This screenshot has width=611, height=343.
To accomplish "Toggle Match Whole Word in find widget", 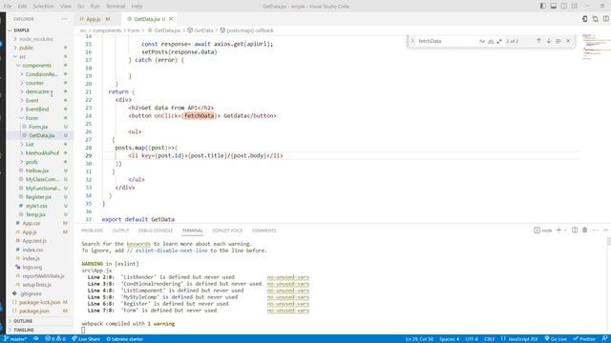I will 491,41.
